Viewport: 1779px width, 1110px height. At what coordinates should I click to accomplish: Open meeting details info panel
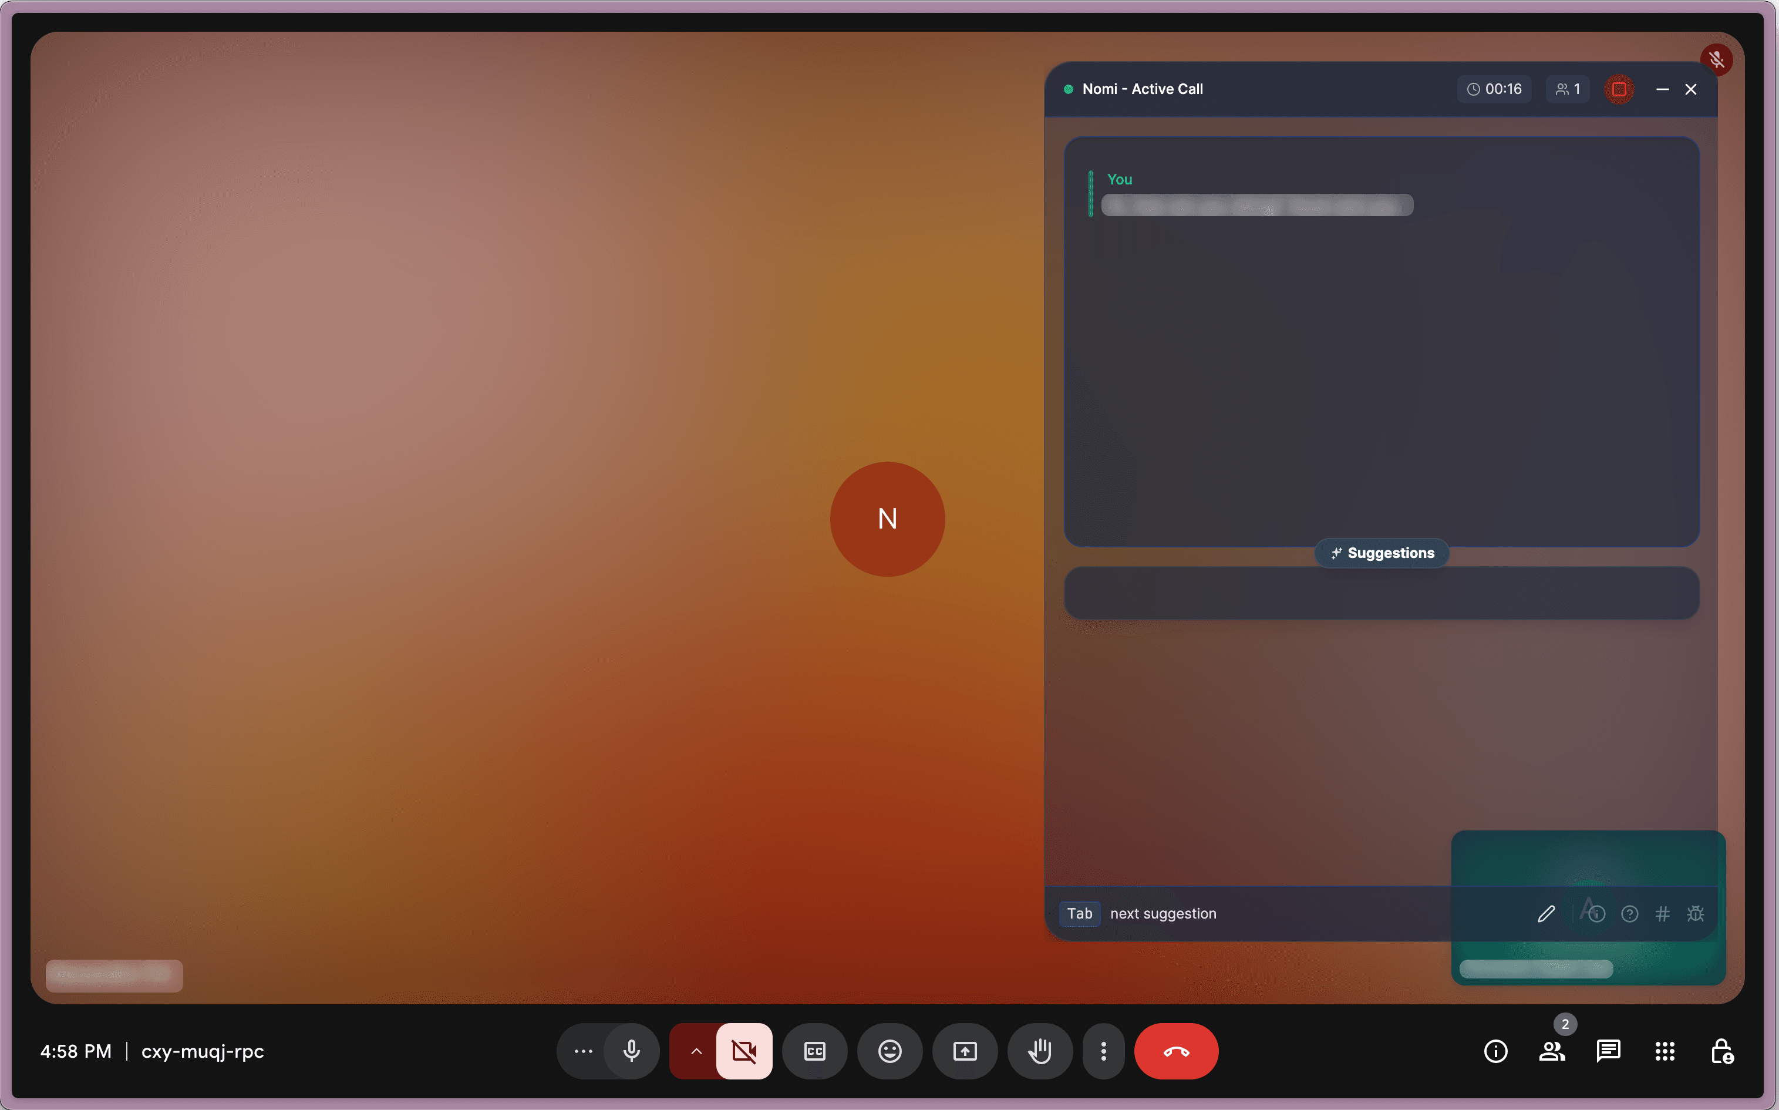tap(1496, 1051)
